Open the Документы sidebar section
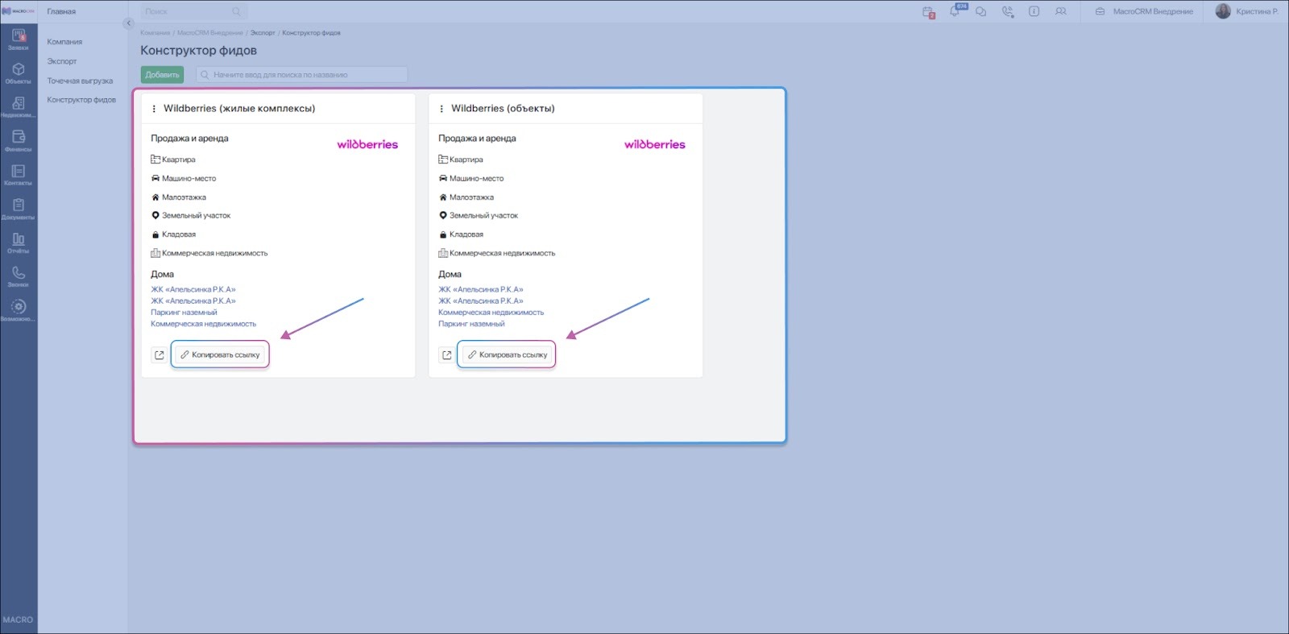Viewport: 1289px width, 634px height. click(18, 208)
